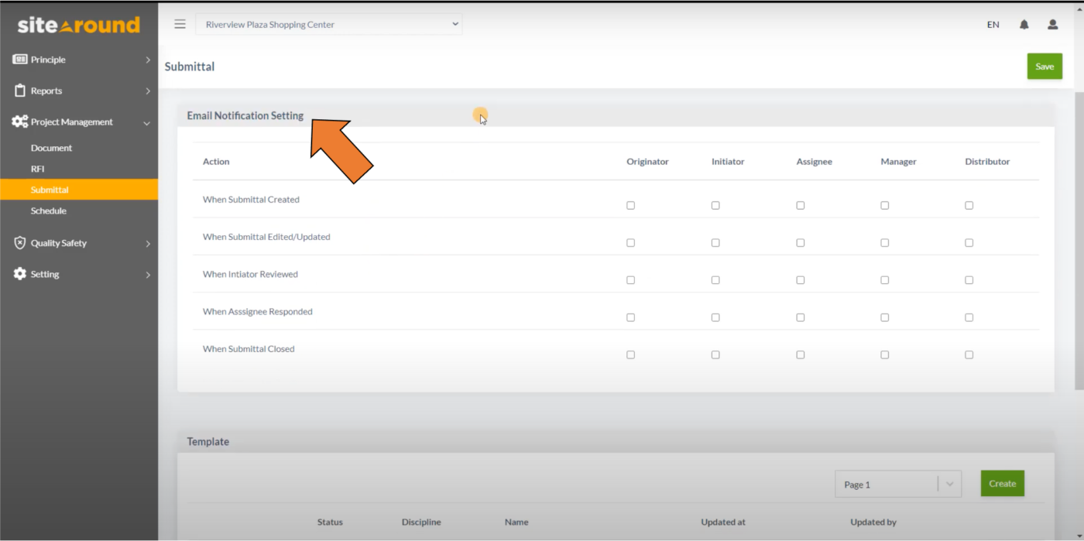Expand the Quality Safety section chevron
Screen dimensions: 1084x541
148,243
